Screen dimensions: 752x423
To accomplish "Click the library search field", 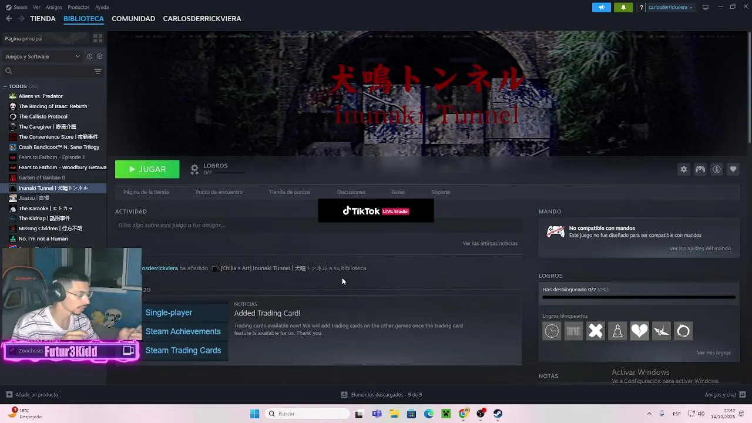I will [x=47, y=71].
